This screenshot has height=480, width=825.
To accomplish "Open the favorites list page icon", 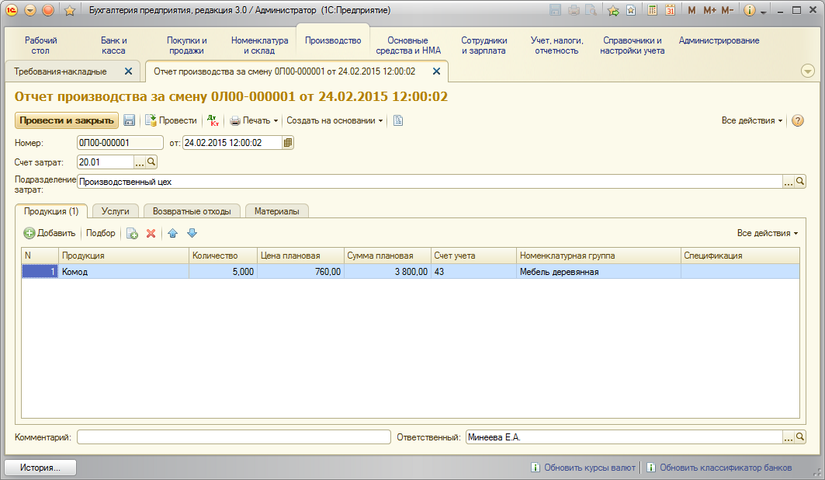I will pos(631,10).
